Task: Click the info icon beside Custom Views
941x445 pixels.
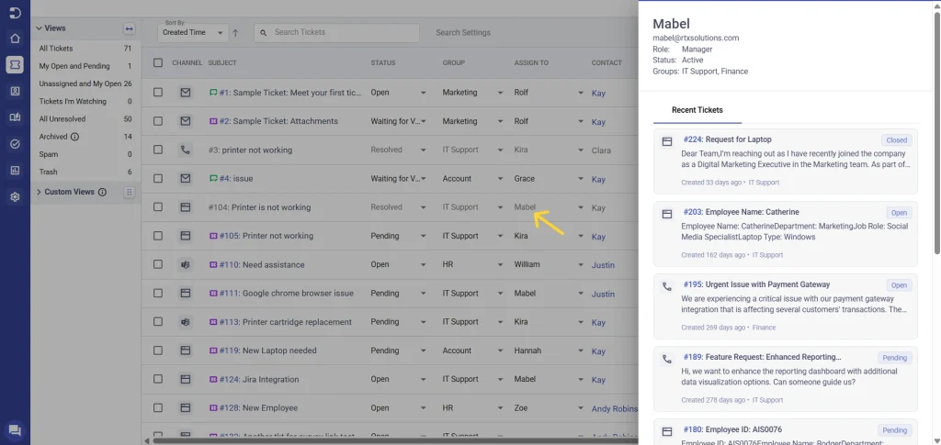Action: coord(102,193)
